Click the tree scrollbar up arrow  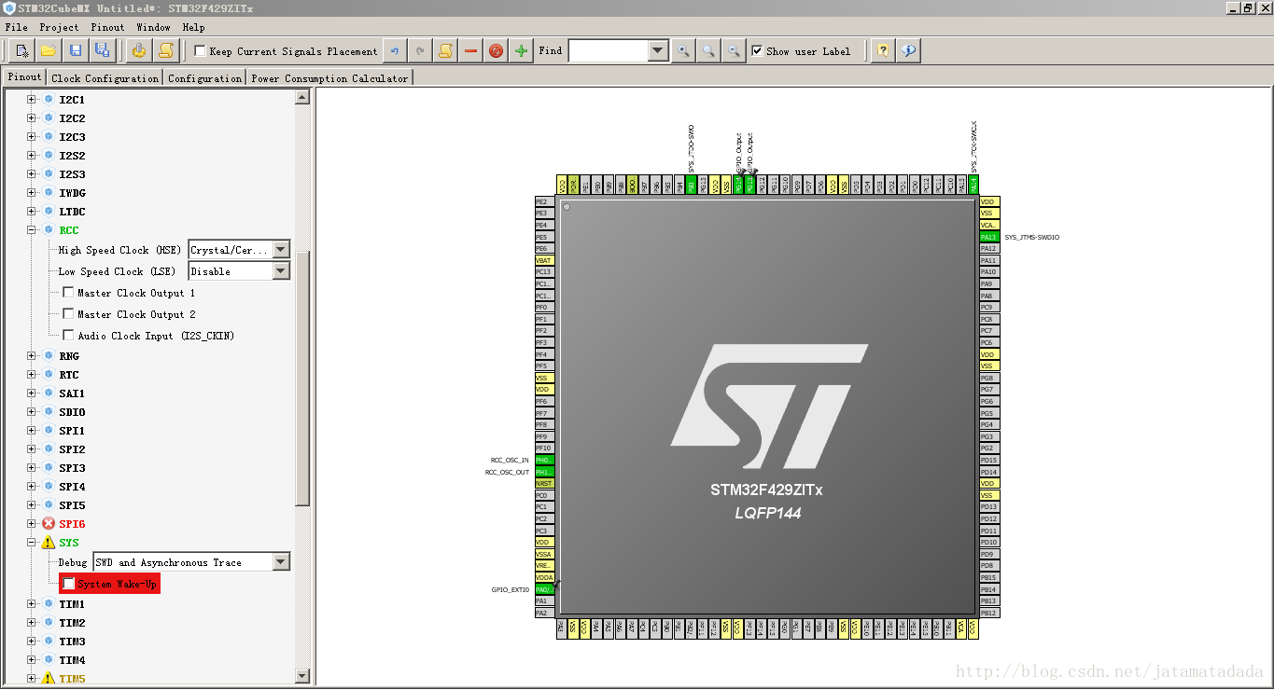(302, 96)
